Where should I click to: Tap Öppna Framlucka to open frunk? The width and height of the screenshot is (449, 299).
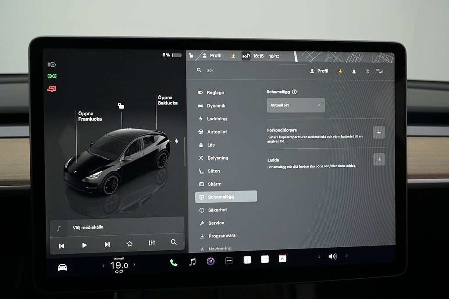pos(86,116)
